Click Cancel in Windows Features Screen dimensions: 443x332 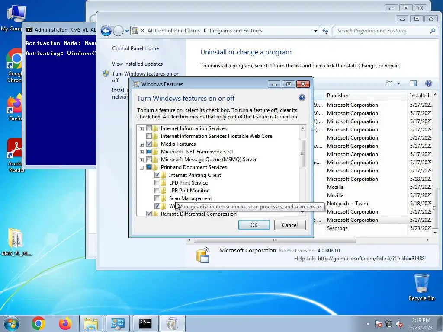[290, 225]
